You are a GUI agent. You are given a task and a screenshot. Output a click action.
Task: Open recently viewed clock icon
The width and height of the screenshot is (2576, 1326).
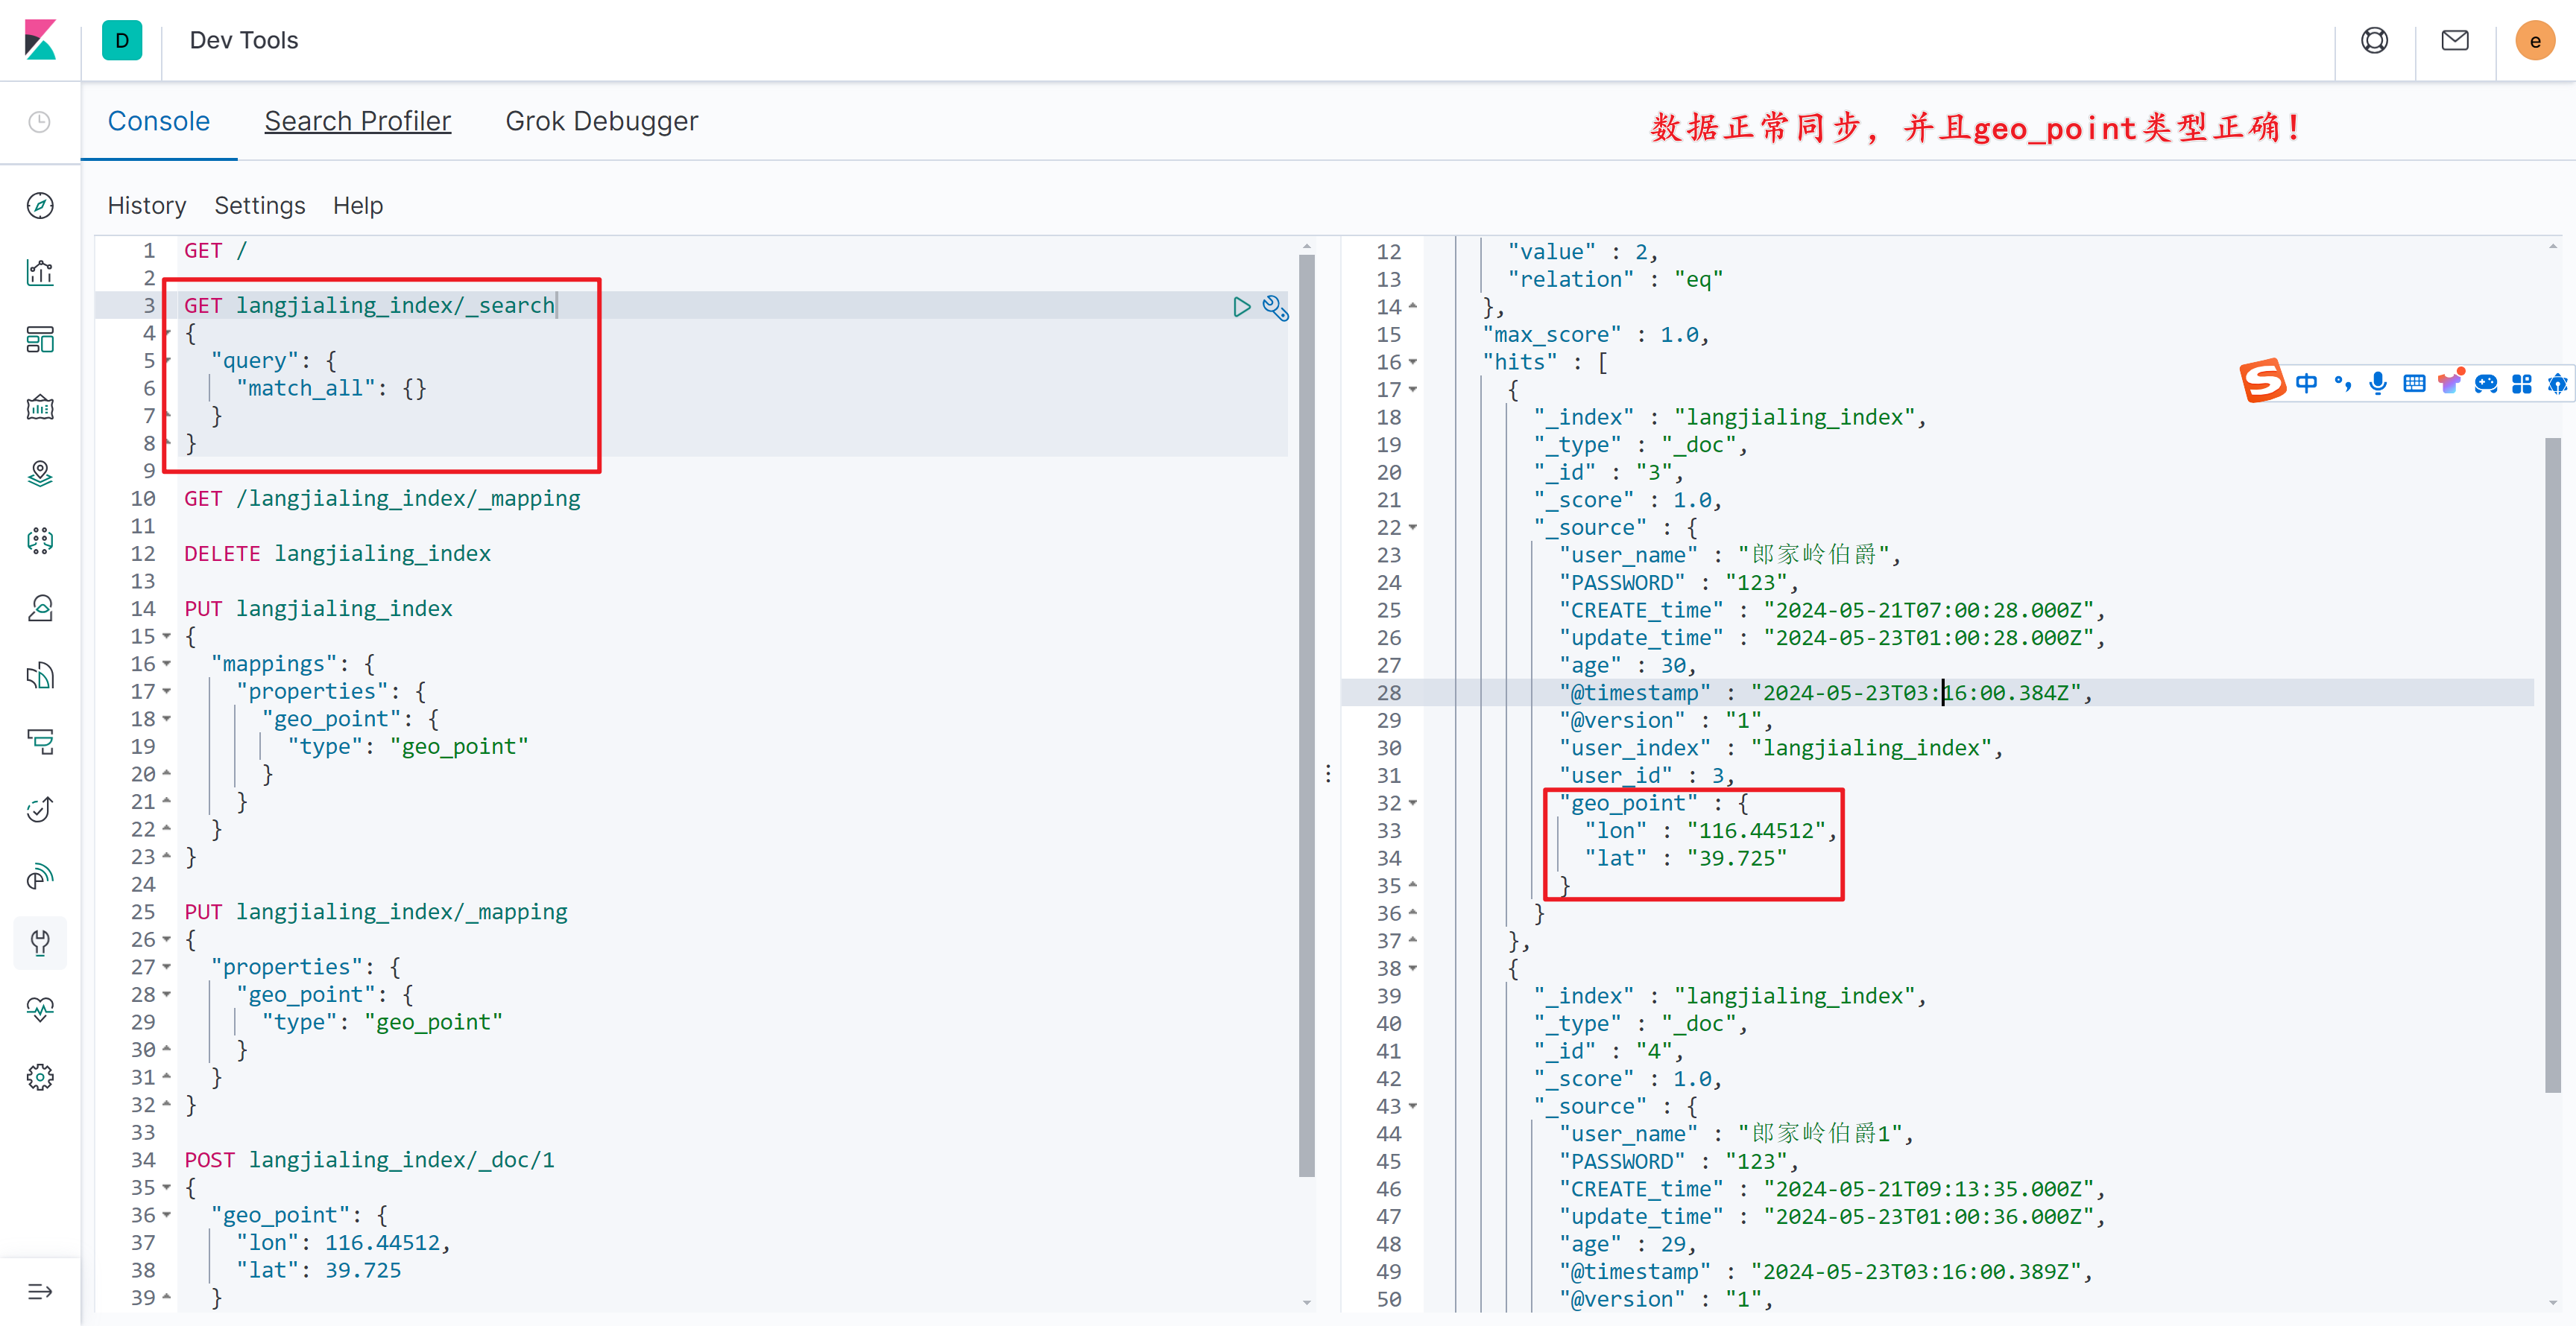40,122
